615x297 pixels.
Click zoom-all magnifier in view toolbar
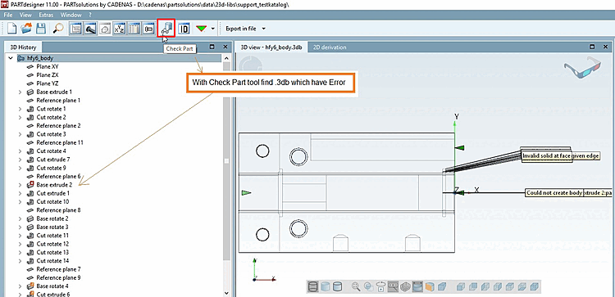click(x=356, y=287)
